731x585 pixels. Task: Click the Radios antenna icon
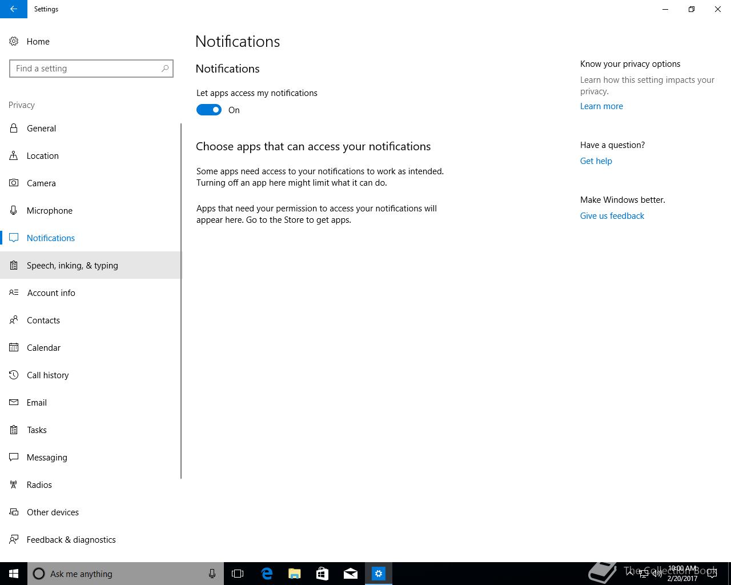click(x=14, y=484)
